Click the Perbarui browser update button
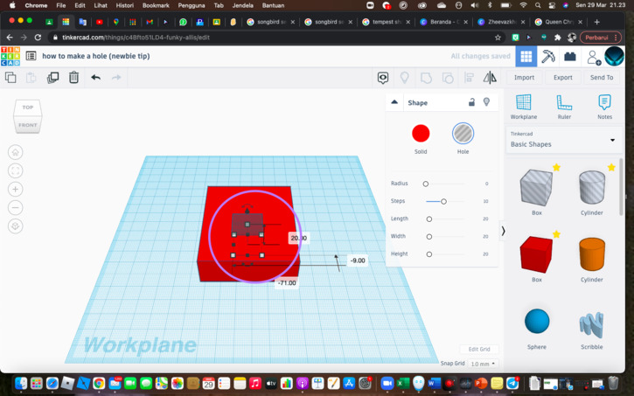This screenshot has width=634, height=396. click(x=600, y=38)
